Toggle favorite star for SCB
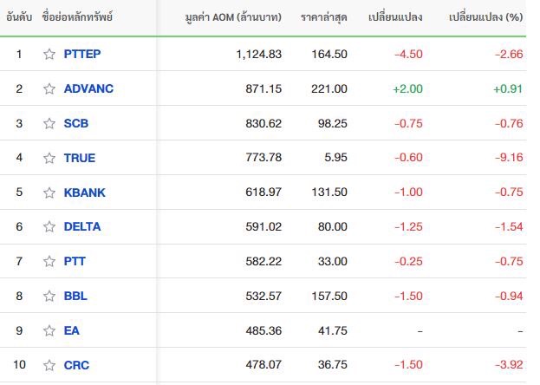The image size is (540, 385). (49, 123)
